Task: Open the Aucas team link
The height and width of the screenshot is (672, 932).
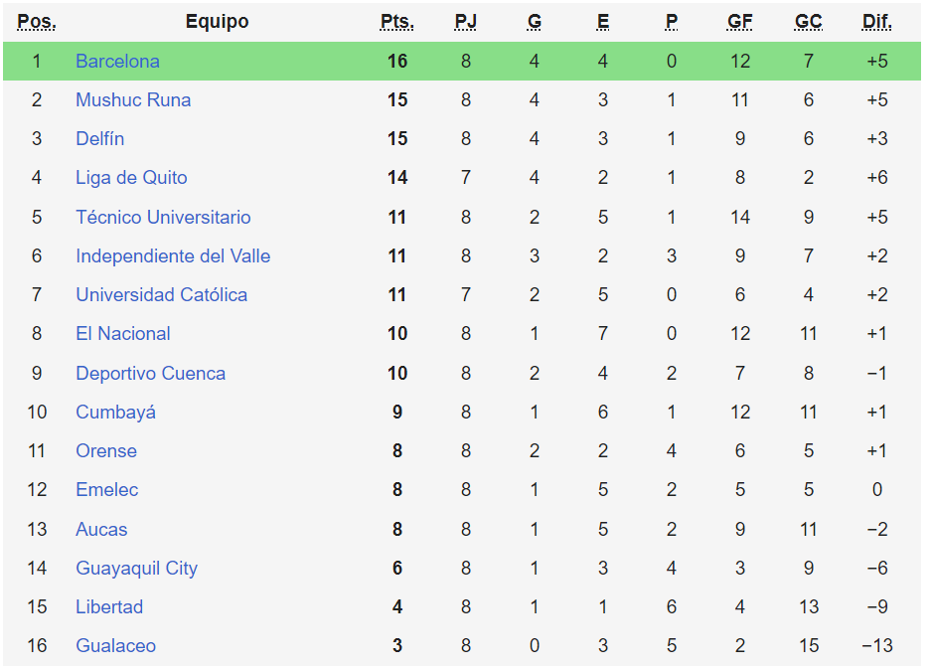Action: tap(101, 530)
